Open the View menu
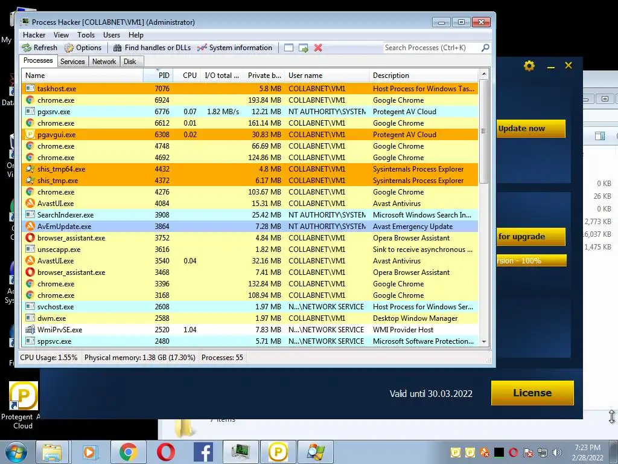The image size is (618, 464). [x=61, y=35]
